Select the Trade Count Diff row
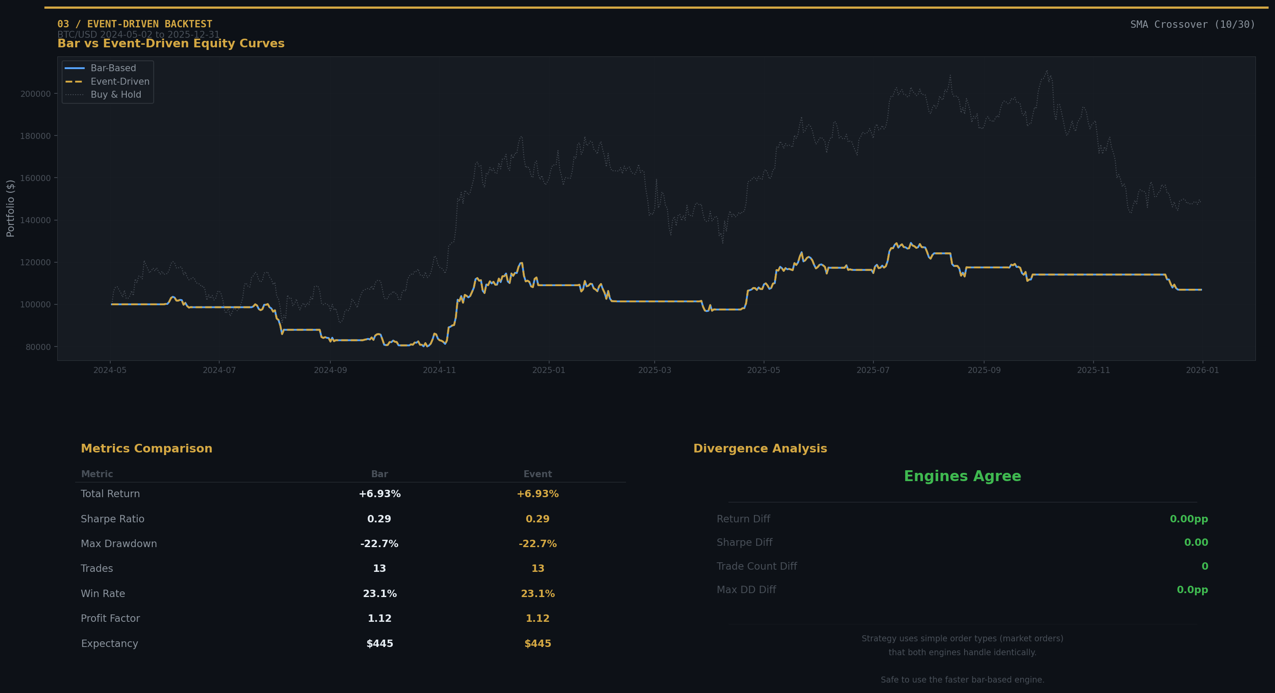This screenshot has height=693, width=1275. tap(757, 566)
